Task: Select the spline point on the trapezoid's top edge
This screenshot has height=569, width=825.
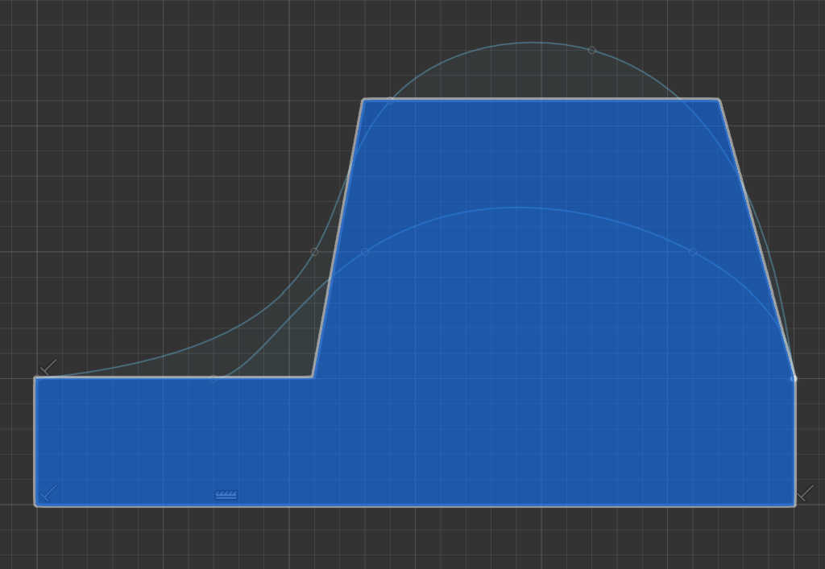Action: (391, 101)
